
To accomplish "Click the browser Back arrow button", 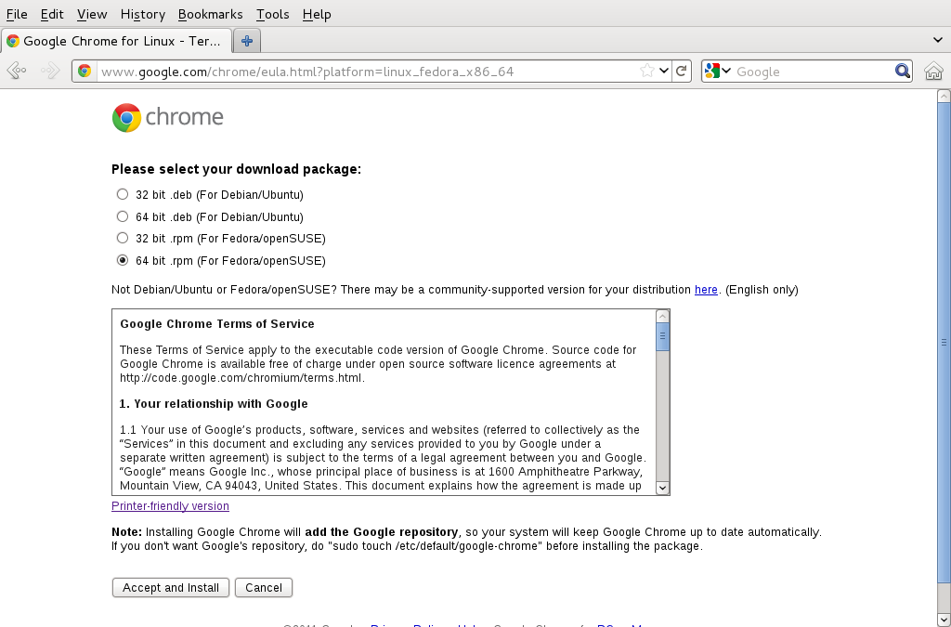I will tap(16, 72).
